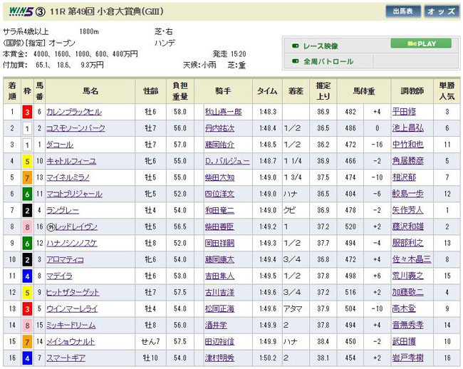This screenshot has width=463, height=369.
Task: Click yellow frame number 5 of キャトルフィーユ
Action: coord(26,161)
